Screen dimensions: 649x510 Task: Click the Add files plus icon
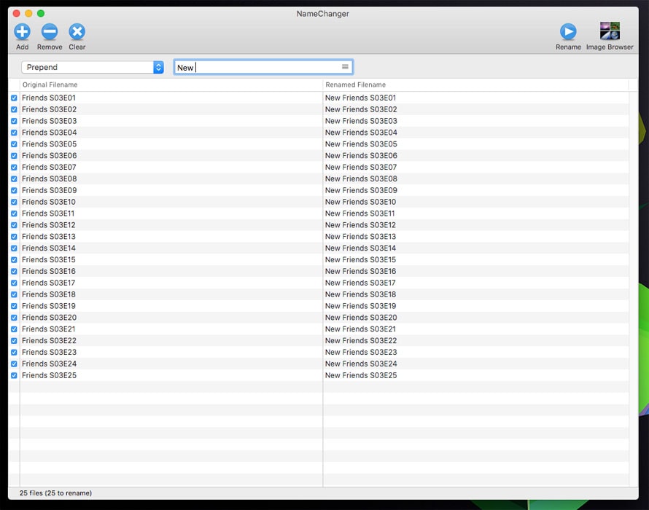[x=22, y=31]
